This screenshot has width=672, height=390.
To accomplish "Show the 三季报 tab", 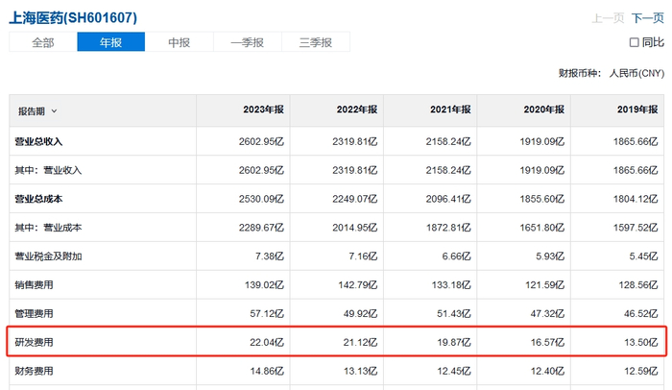I will [x=315, y=42].
